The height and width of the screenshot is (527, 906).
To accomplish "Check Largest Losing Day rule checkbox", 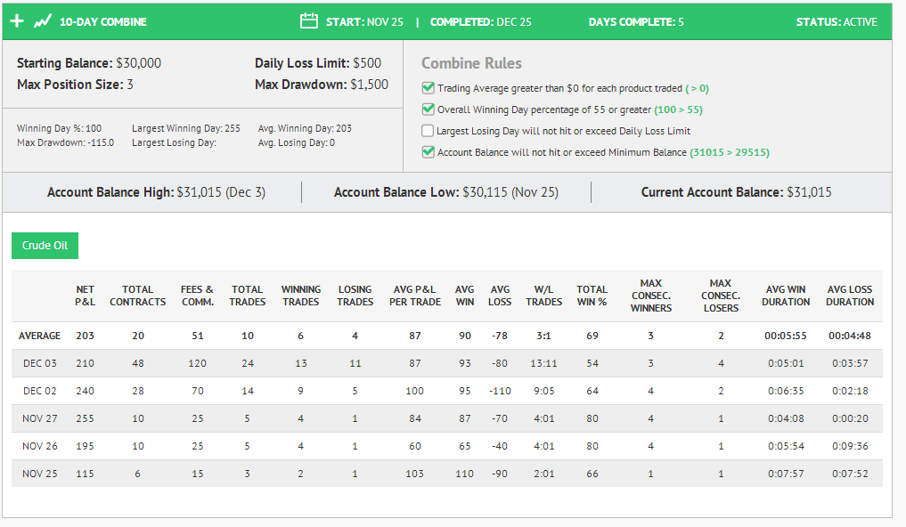I will (428, 131).
